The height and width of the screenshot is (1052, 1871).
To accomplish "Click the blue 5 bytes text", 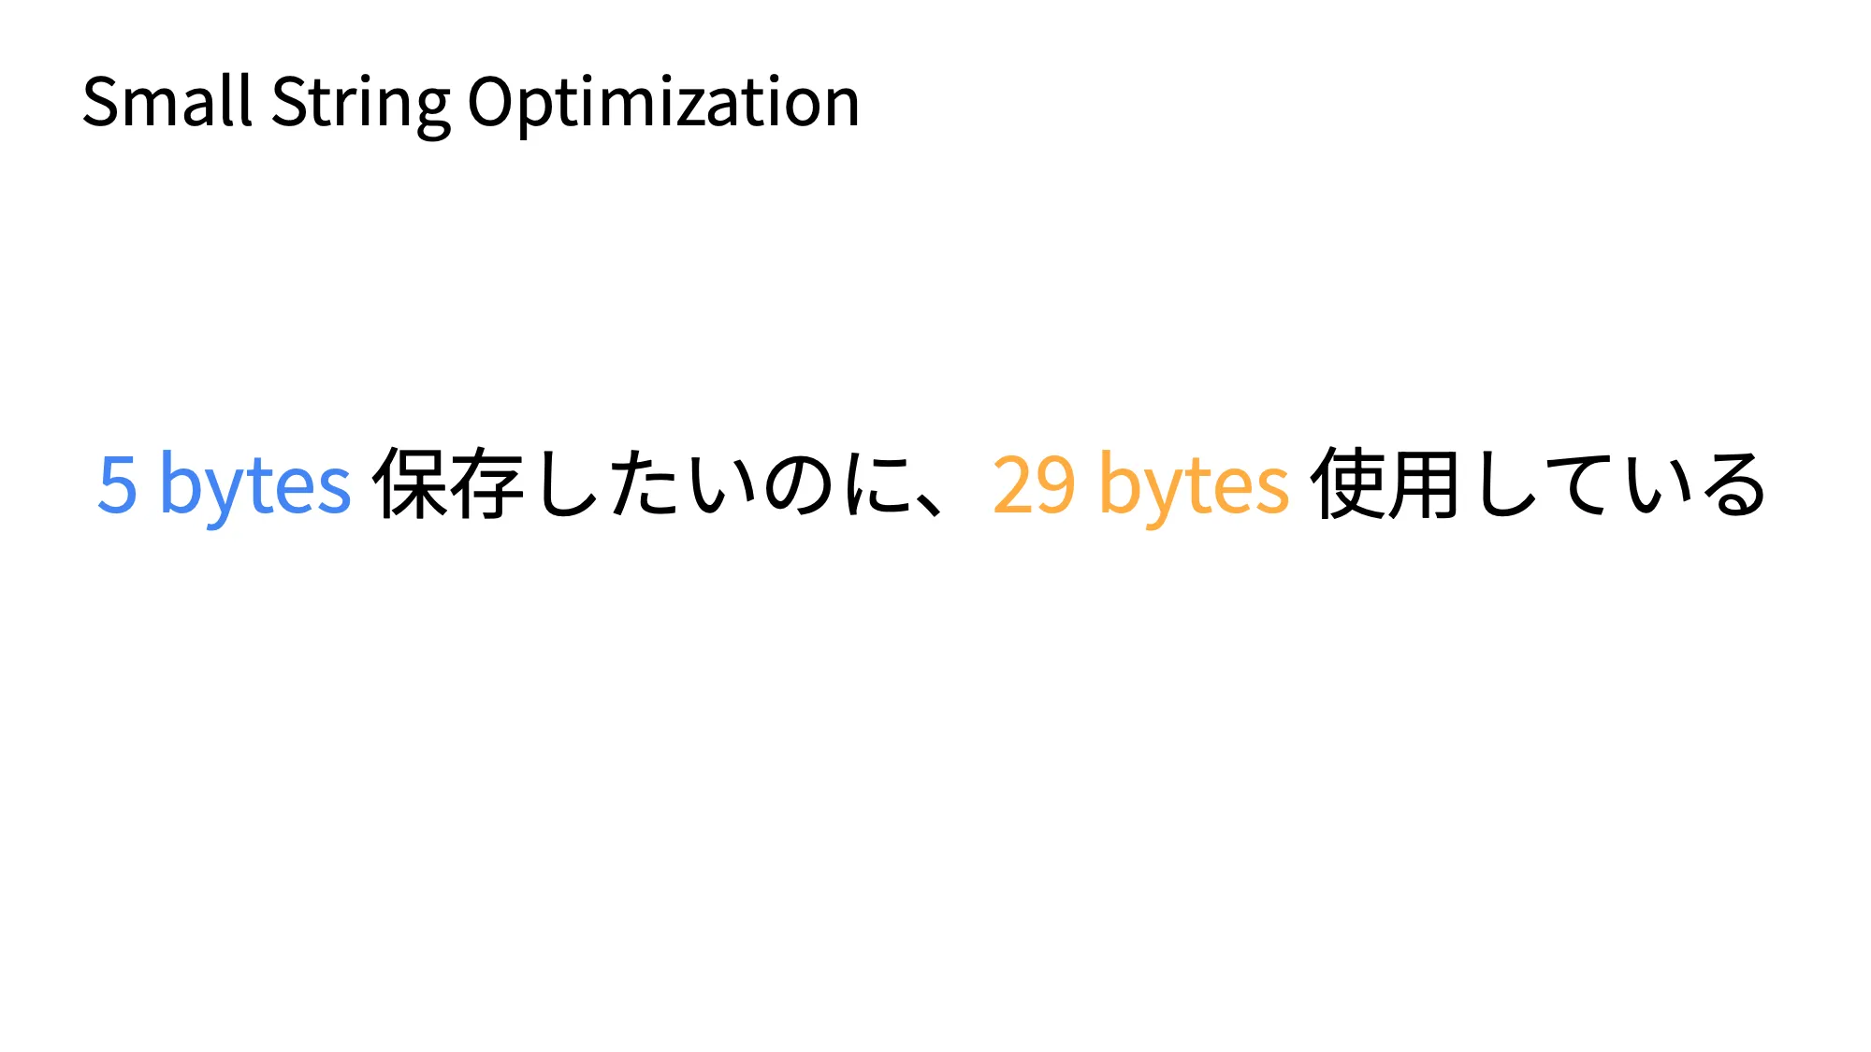I will click(225, 486).
